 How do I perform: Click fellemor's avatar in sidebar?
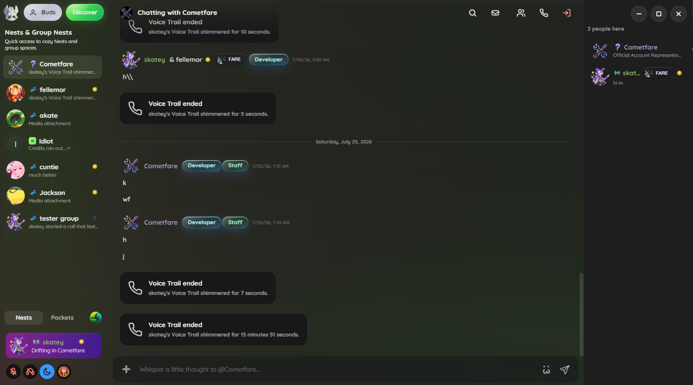coord(16,93)
